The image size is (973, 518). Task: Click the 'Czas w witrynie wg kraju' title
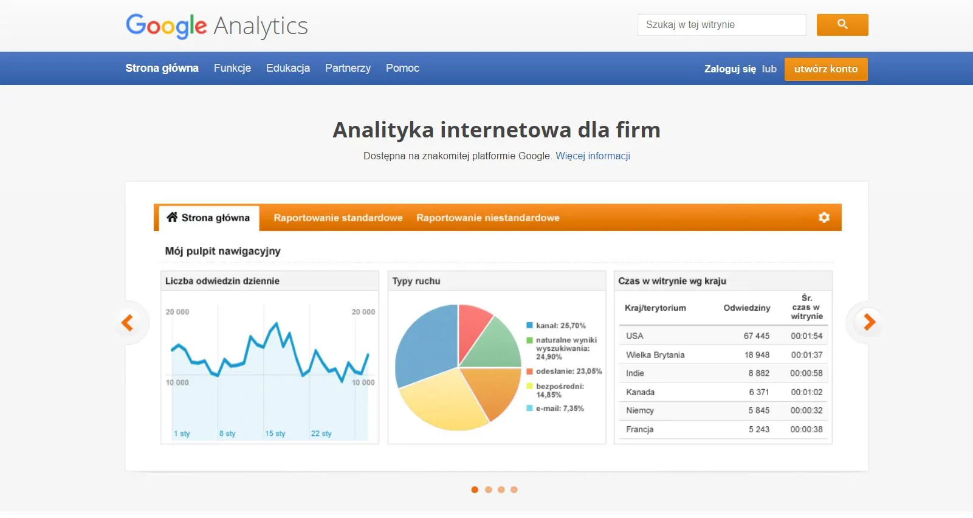(x=672, y=281)
